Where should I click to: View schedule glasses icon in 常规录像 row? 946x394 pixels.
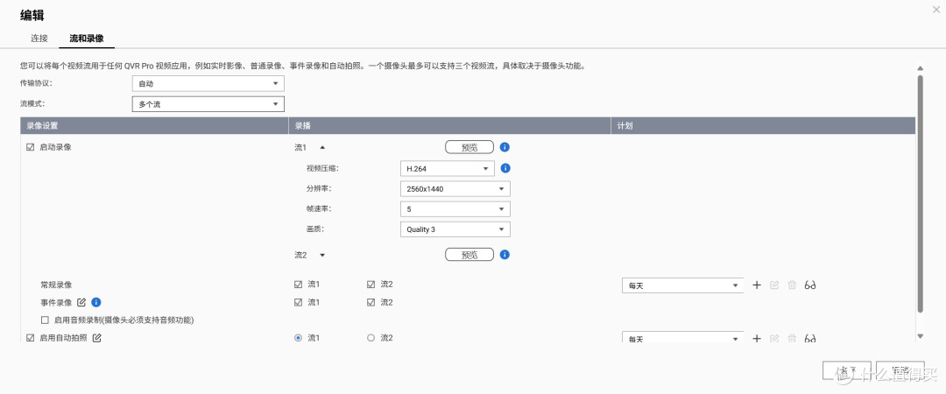(x=811, y=285)
